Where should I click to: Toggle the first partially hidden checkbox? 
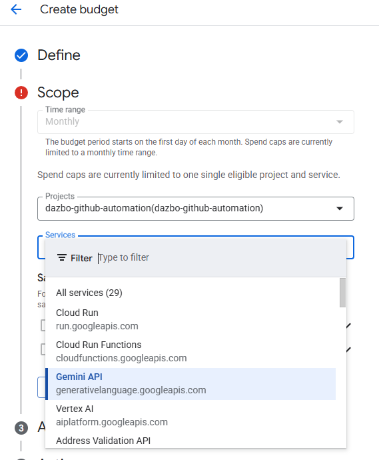43,325
